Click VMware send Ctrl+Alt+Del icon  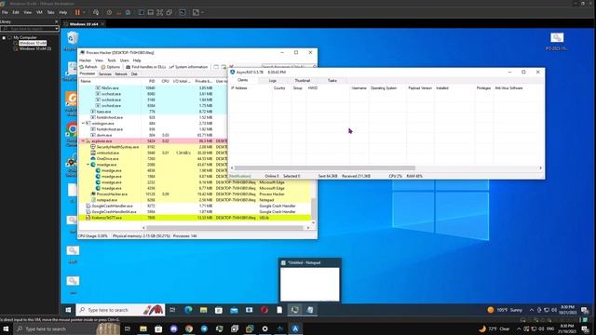point(96,12)
